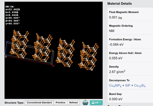Image resolution: width=153 pixels, height=106 pixels.
Task: Click the Band Gap value 0.000 eV
Action: click(116, 99)
